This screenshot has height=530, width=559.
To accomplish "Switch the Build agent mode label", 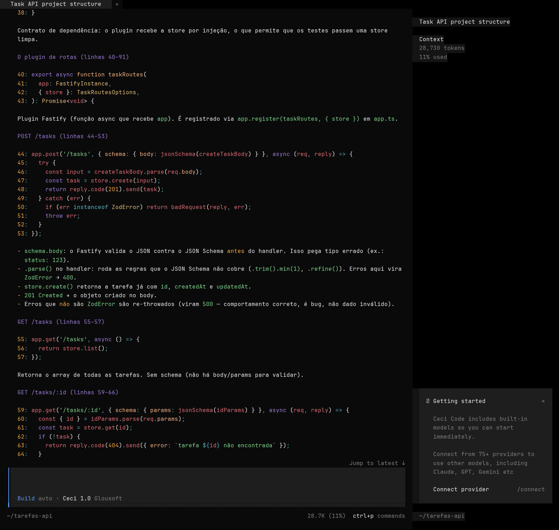I will pyautogui.click(x=26, y=499).
